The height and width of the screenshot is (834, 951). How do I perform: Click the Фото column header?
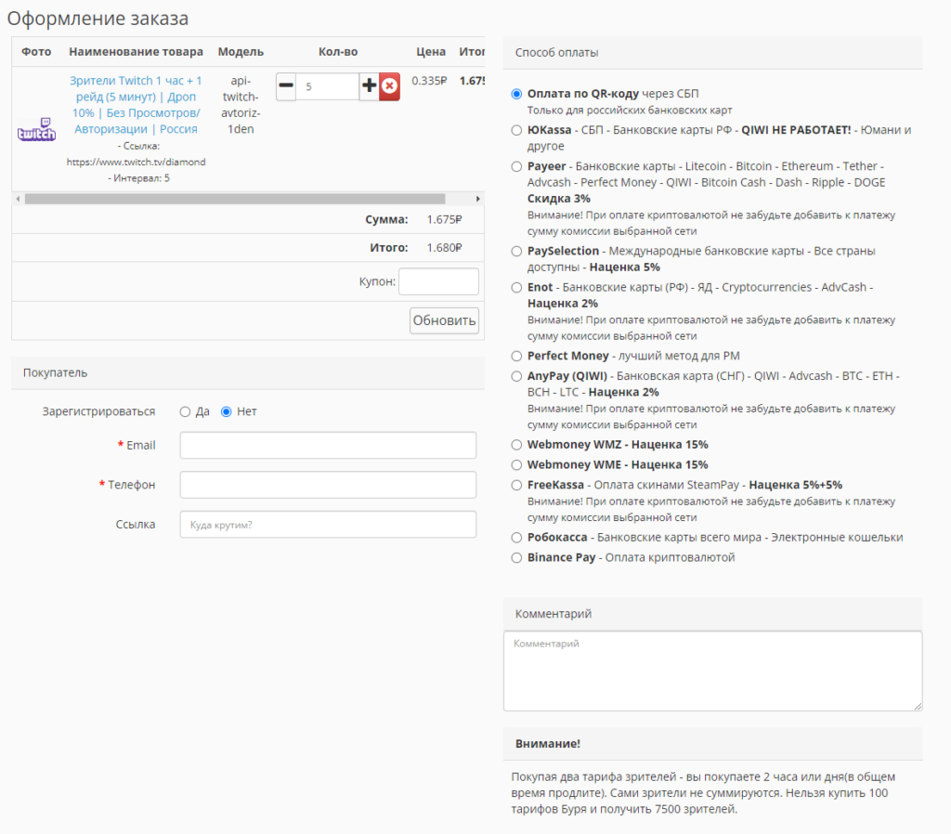coord(36,52)
